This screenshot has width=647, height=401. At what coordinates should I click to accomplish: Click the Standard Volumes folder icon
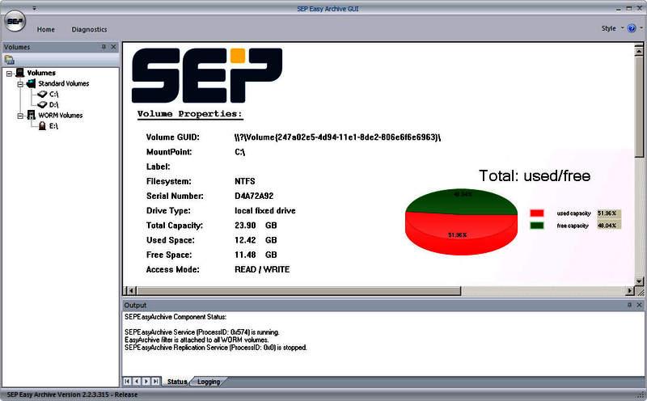click(x=32, y=84)
